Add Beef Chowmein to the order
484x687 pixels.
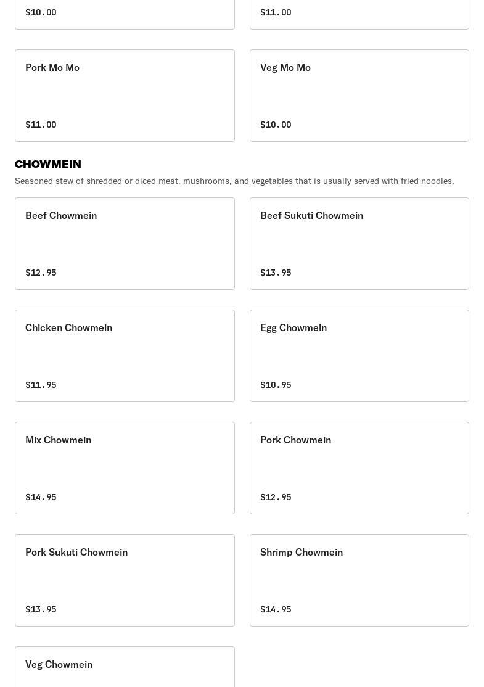coord(125,244)
